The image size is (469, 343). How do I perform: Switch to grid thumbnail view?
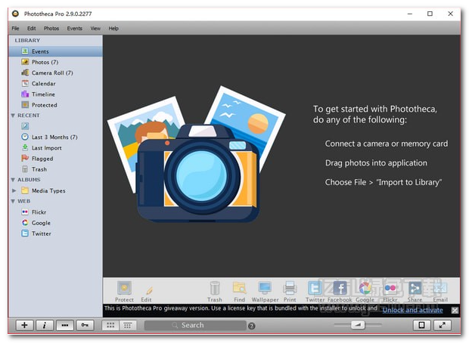click(x=110, y=325)
